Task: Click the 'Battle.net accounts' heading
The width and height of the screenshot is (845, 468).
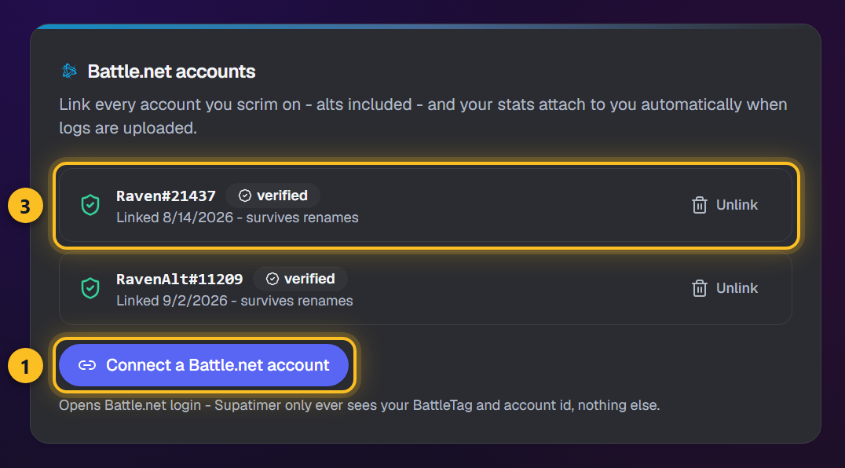Action: point(171,71)
